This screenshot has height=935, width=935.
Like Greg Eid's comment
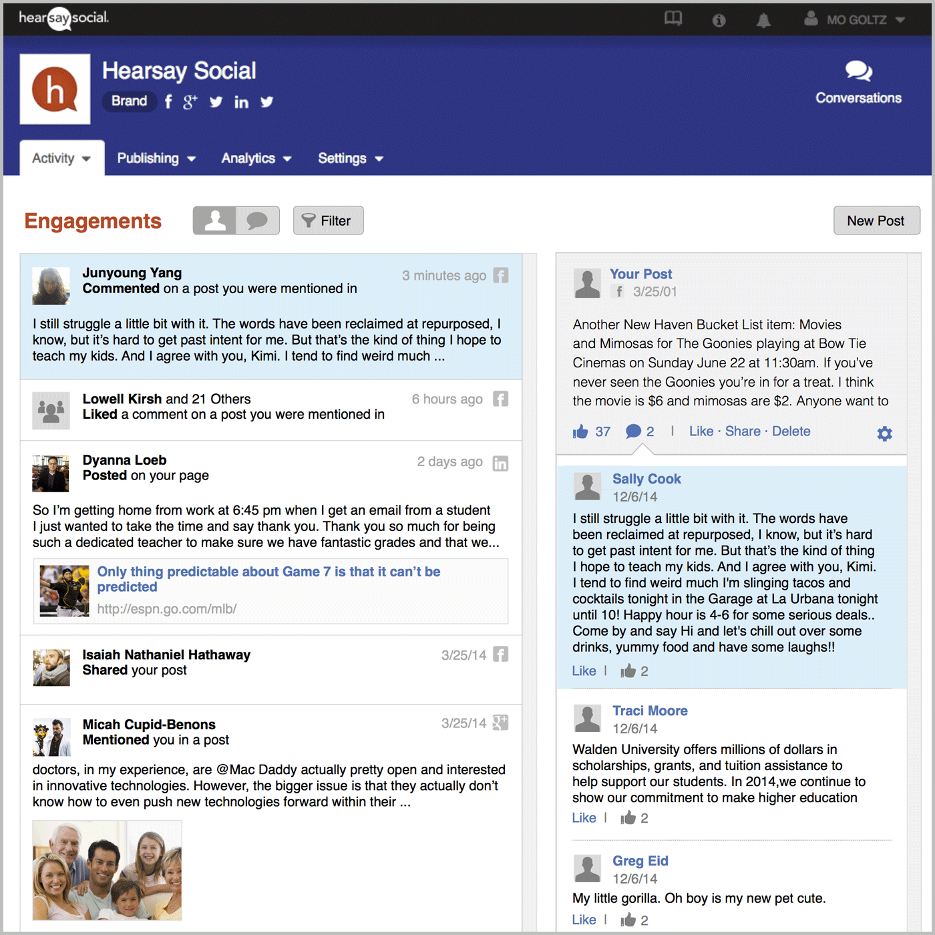[x=584, y=920]
